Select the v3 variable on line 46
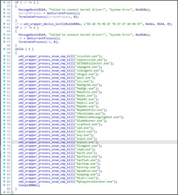 20,38
